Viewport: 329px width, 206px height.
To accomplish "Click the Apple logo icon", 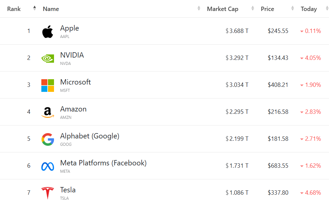I will click(x=48, y=32).
